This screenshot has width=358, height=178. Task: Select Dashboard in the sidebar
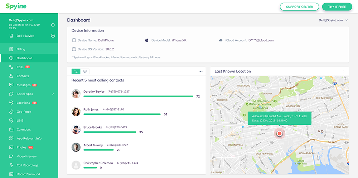(x=29, y=58)
